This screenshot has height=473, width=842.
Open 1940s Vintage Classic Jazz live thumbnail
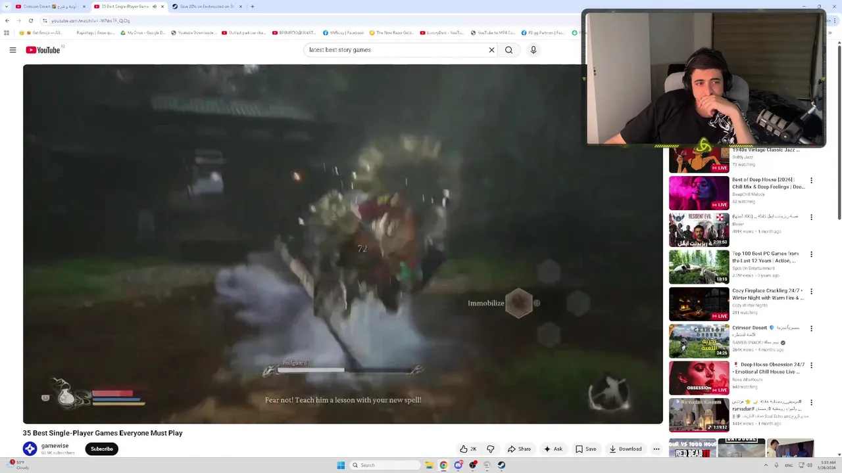pyautogui.click(x=699, y=160)
